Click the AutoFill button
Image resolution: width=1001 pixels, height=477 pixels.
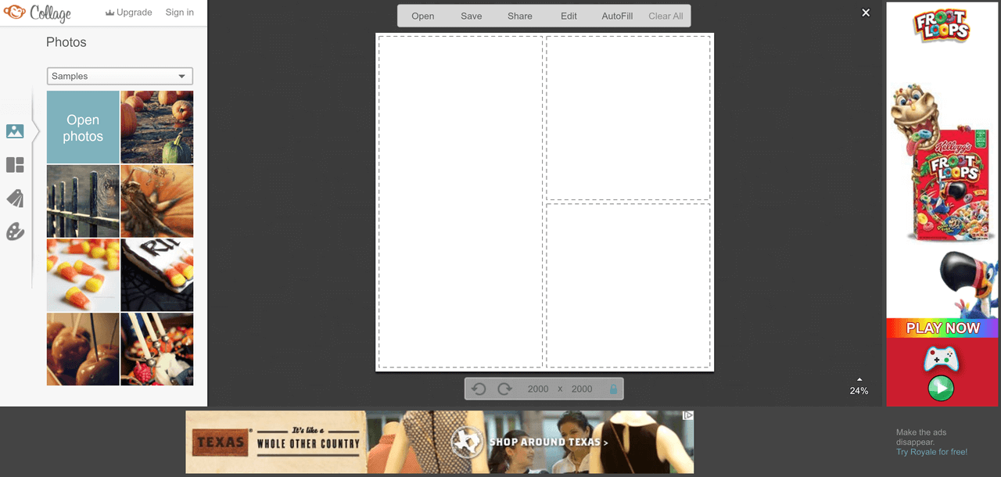click(617, 16)
